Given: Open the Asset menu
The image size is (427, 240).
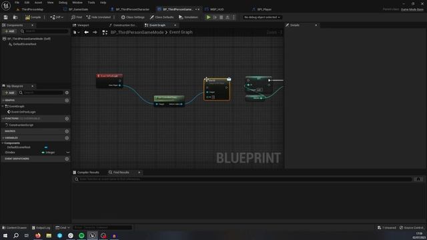Looking at the screenshot, I should coord(38,3).
